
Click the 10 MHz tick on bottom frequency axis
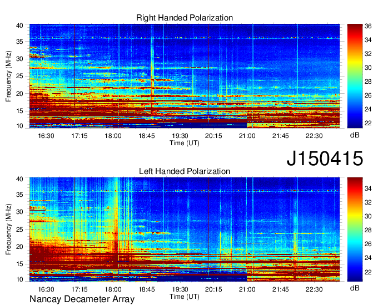pyautogui.click(x=19, y=279)
